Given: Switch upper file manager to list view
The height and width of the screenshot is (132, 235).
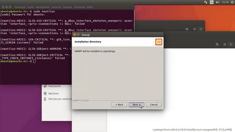Looking at the screenshot, I should tap(194, 29).
